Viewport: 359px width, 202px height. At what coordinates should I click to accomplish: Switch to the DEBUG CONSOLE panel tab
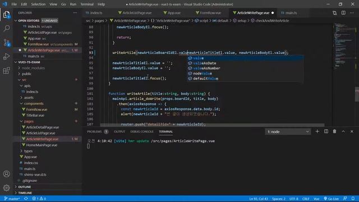click(x=142, y=132)
